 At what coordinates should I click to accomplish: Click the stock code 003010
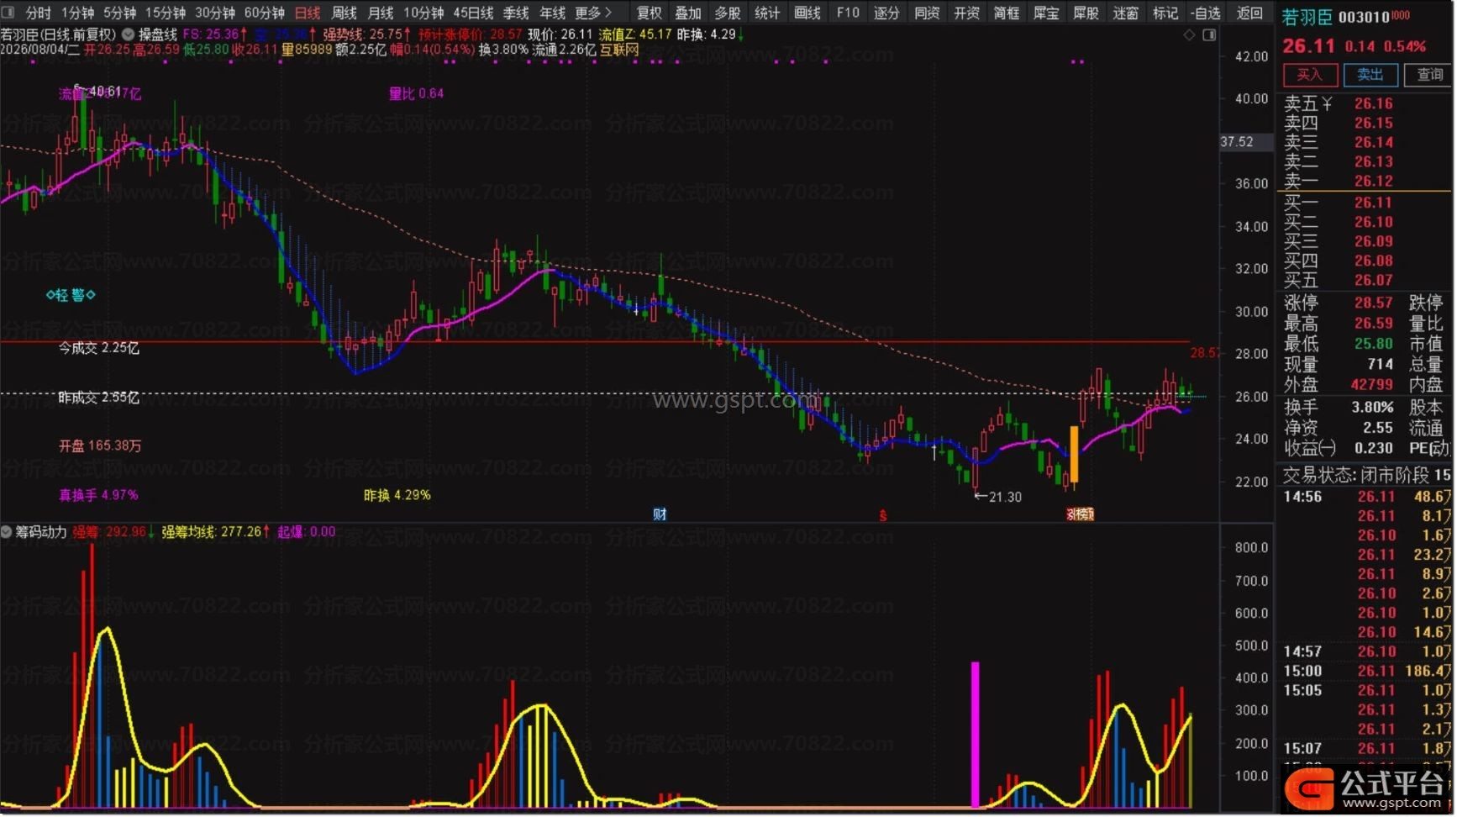pyautogui.click(x=1363, y=18)
